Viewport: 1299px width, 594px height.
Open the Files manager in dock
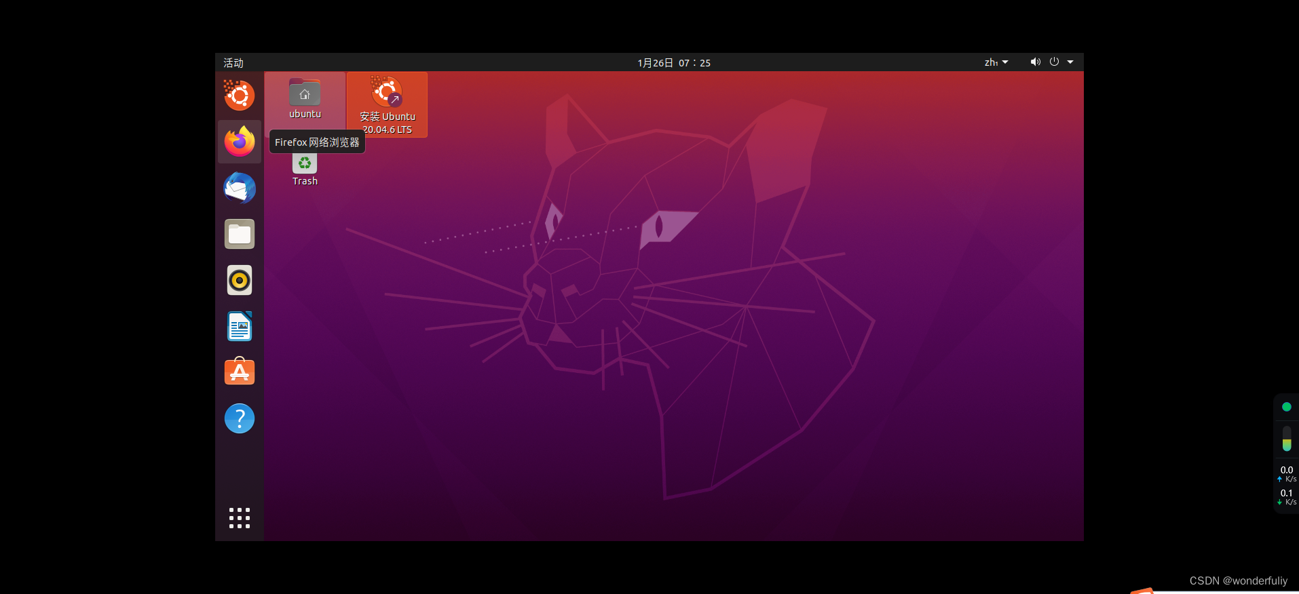pyautogui.click(x=239, y=234)
